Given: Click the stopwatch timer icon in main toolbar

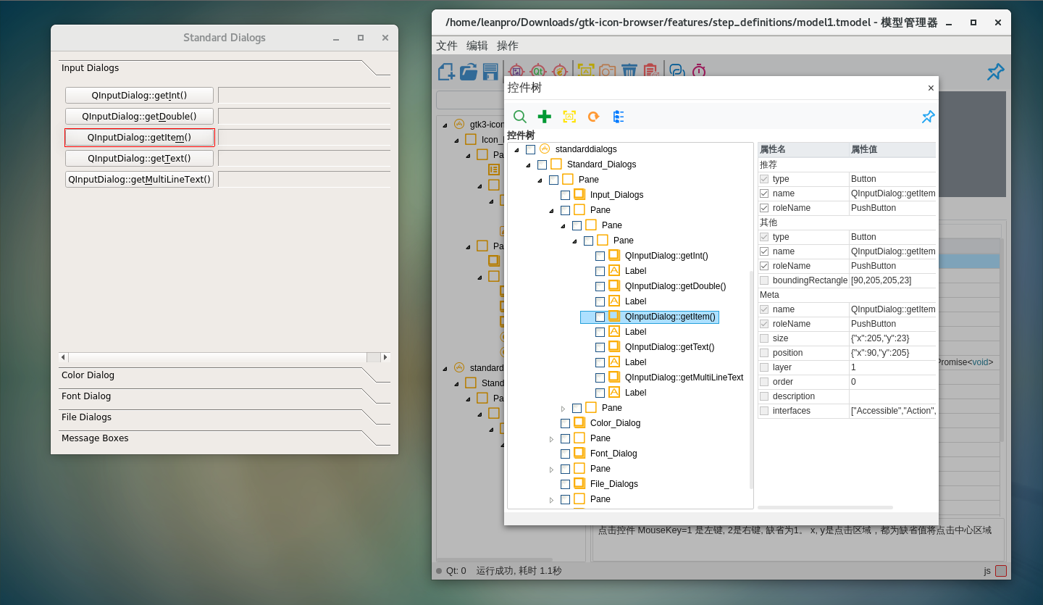Looking at the screenshot, I should click(x=698, y=71).
